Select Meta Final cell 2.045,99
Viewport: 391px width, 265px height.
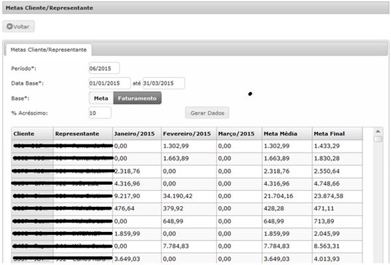pyautogui.click(x=337, y=234)
